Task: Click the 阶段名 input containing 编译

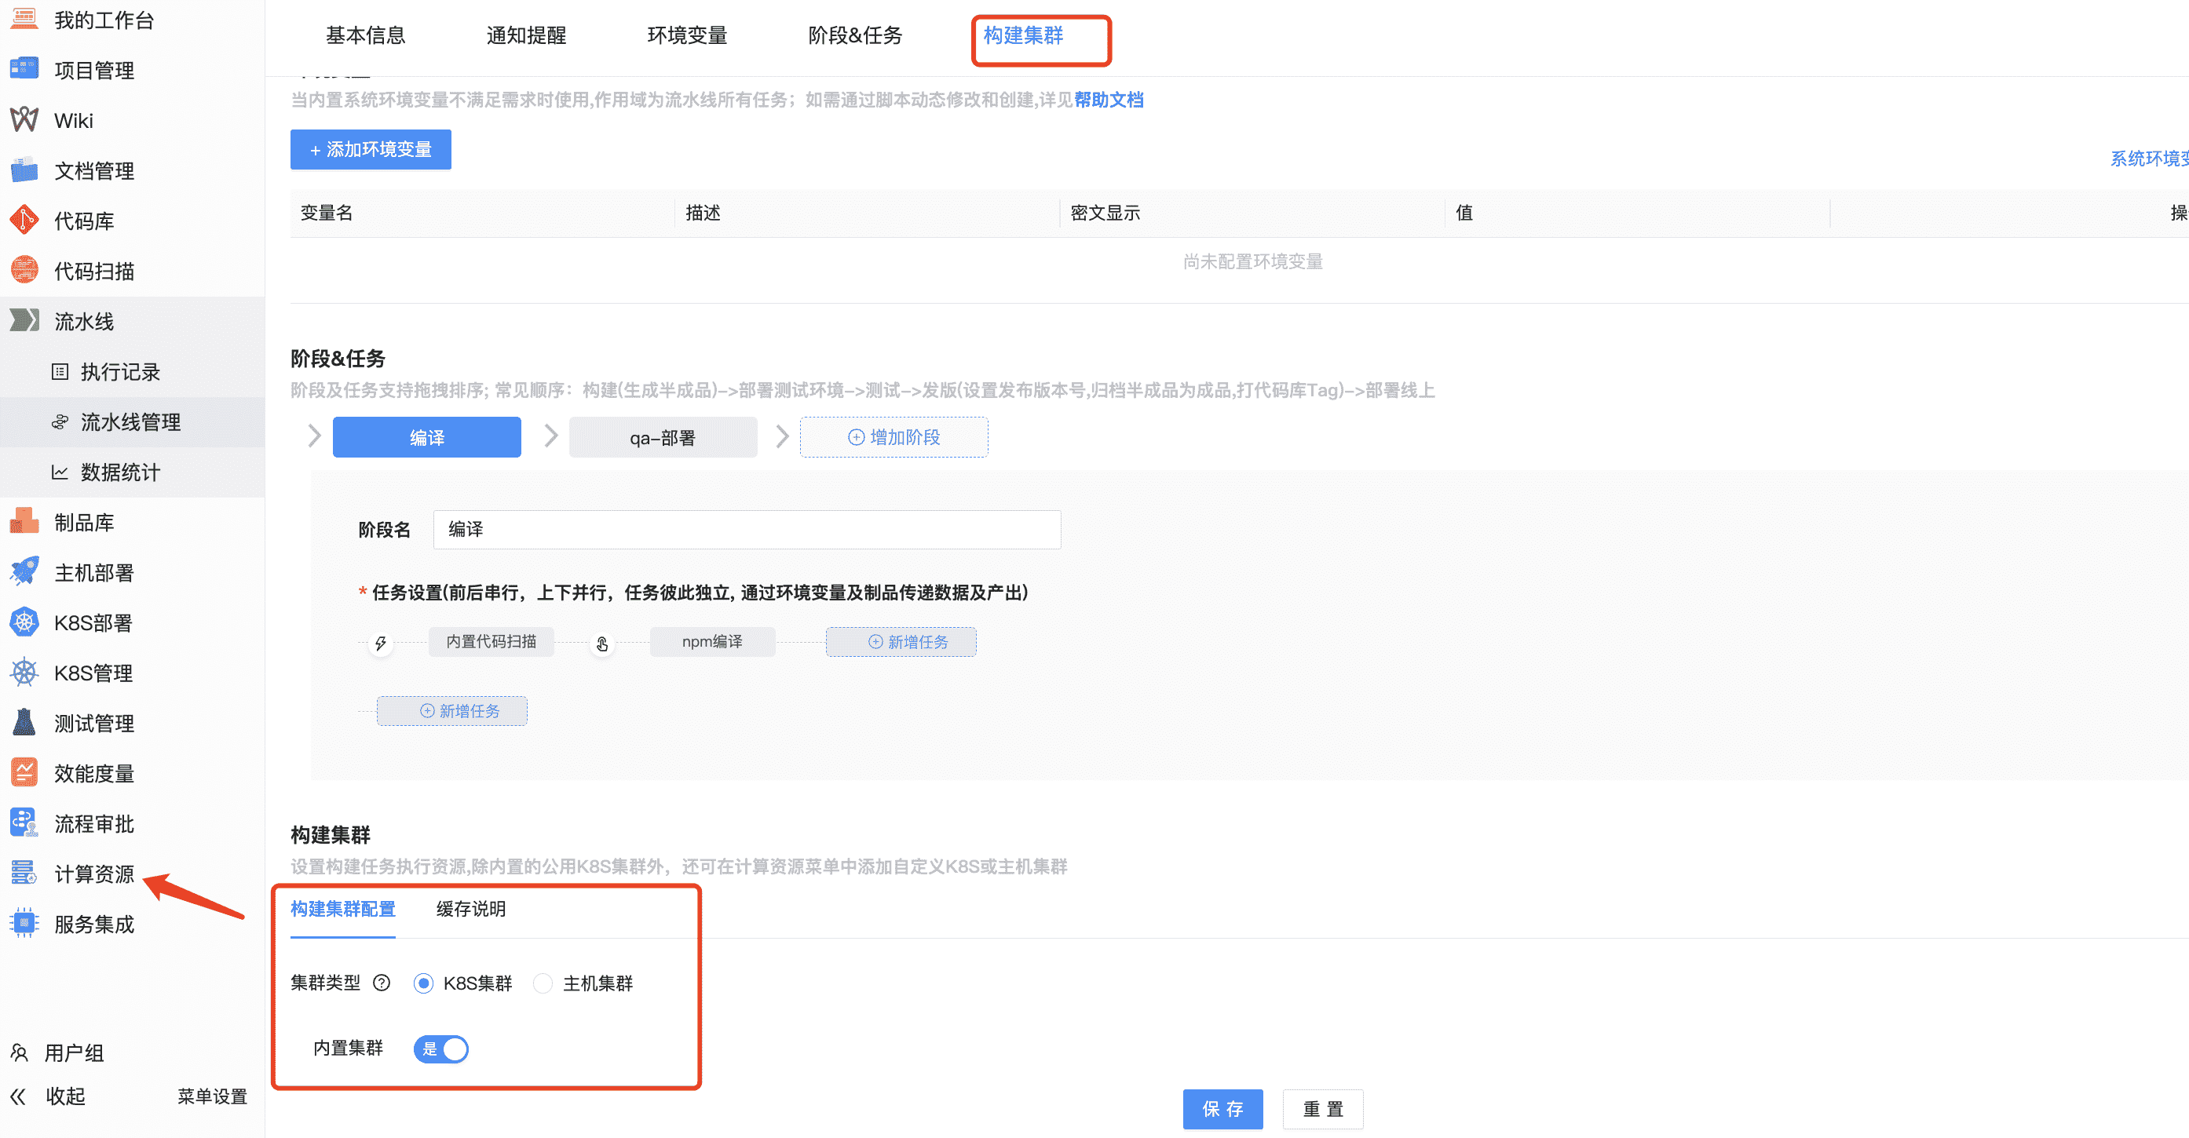Action: click(746, 528)
